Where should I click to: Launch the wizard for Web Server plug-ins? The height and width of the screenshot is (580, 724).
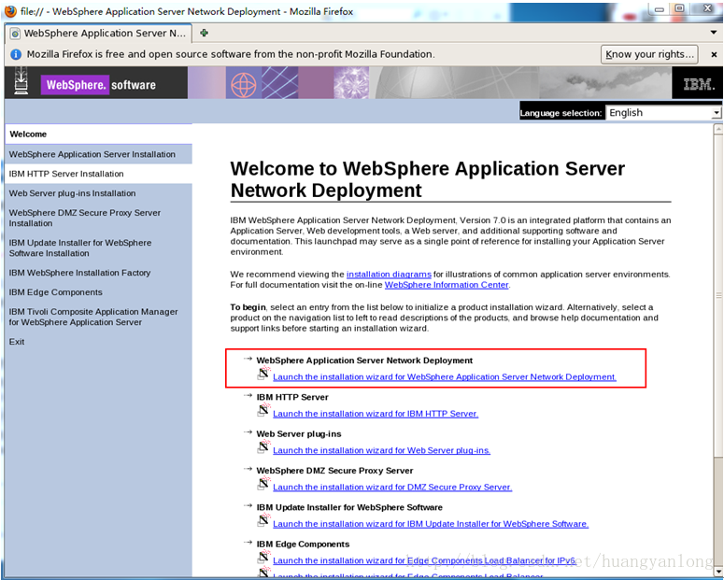pyautogui.click(x=381, y=450)
